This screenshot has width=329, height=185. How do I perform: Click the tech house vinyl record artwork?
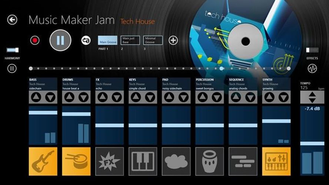coord(245,41)
